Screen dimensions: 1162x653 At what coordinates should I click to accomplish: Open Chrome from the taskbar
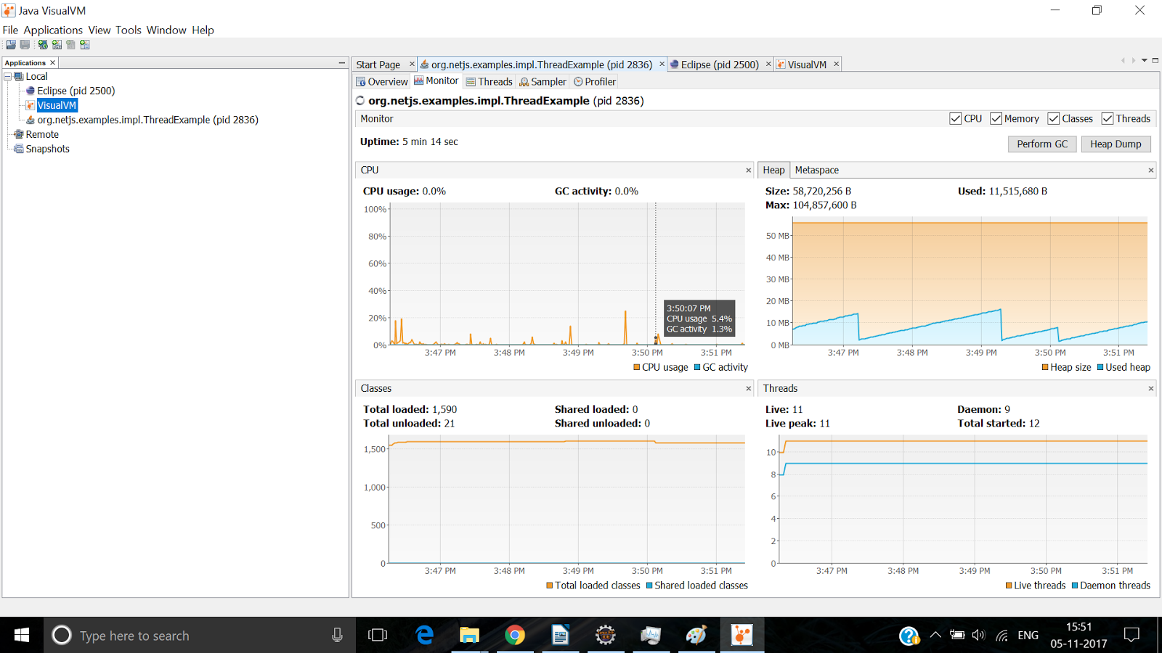tap(515, 636)
